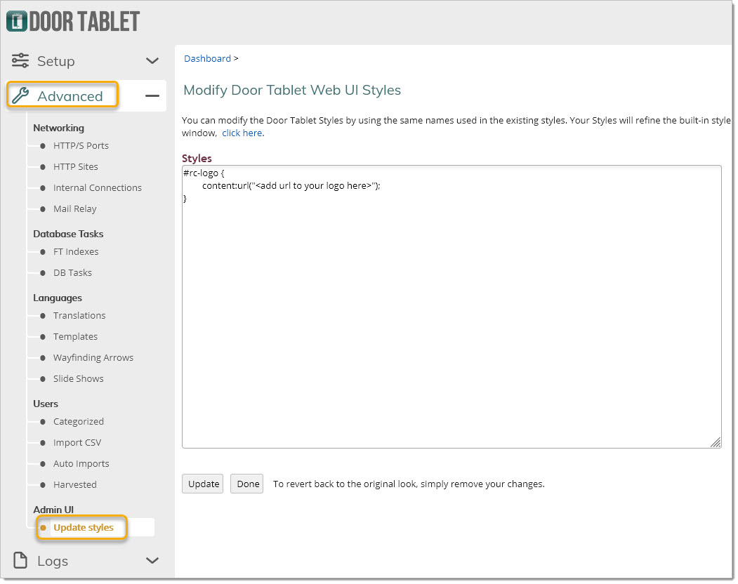This screenshot has width=738, height=584.
Task: Click the Admin UI heading
Action: pos(53,510)
